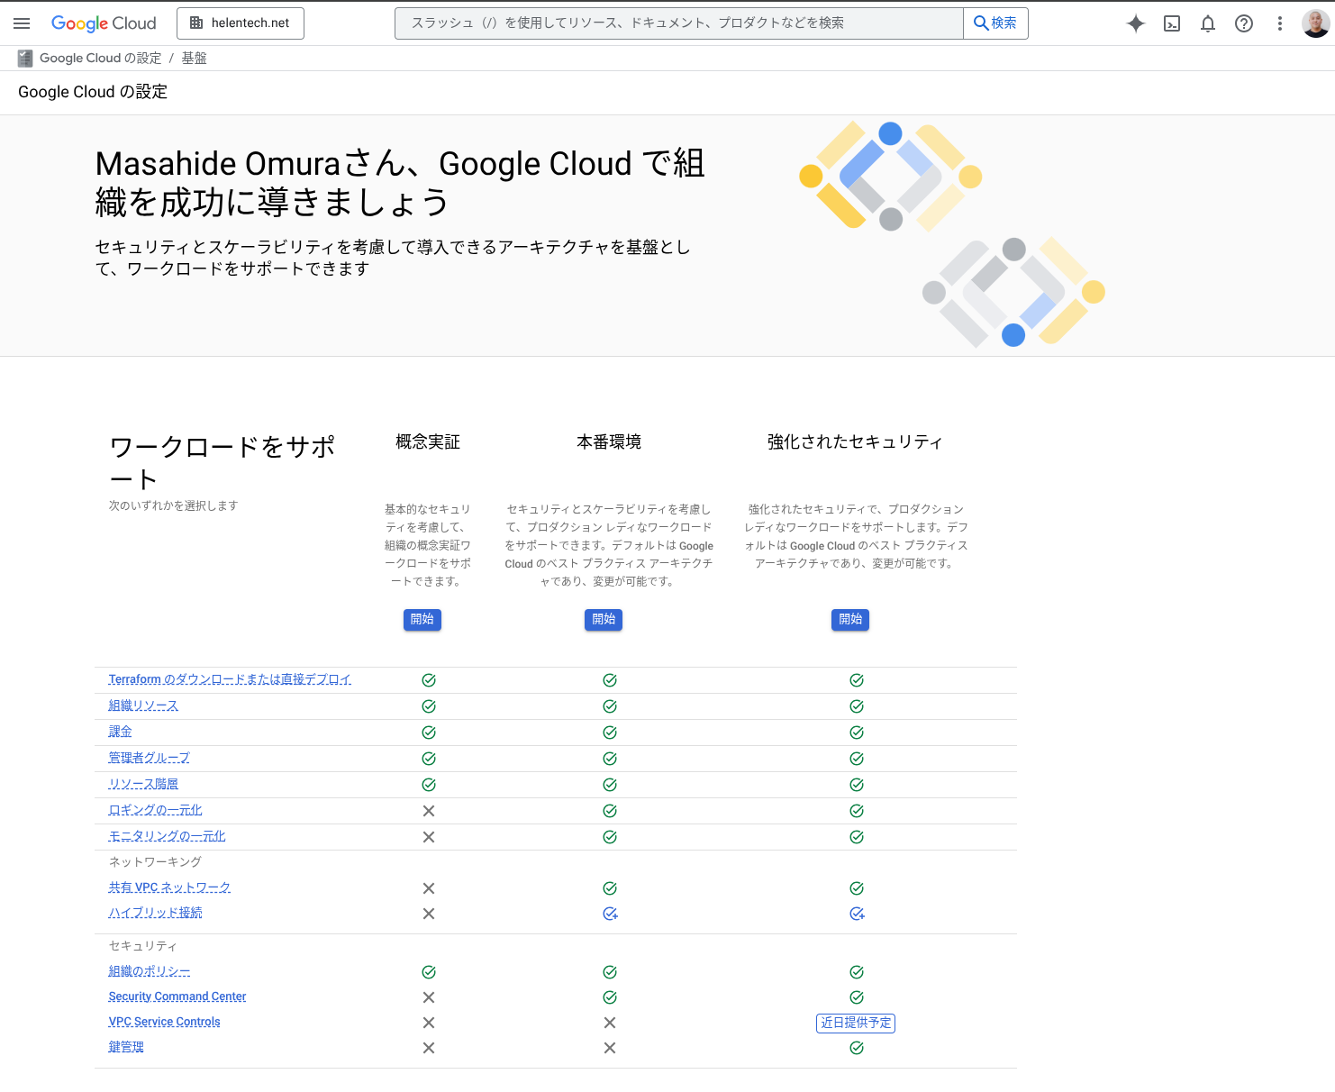Click the 近日提供予定 badge
This screenshot has width=1335, height=1092.
856,1023
